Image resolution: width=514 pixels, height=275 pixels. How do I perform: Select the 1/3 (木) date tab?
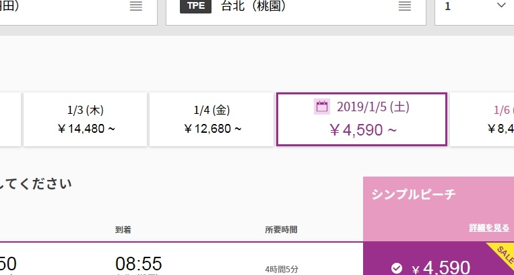pos(86,119)
